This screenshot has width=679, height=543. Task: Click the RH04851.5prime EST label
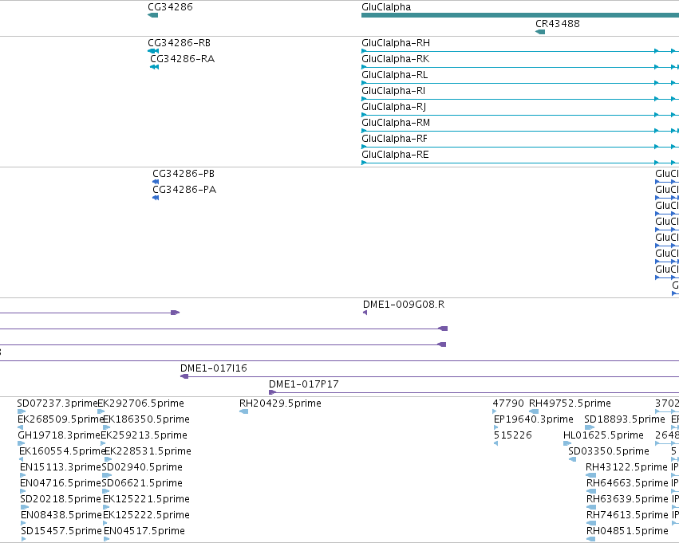tap(627, 531)
